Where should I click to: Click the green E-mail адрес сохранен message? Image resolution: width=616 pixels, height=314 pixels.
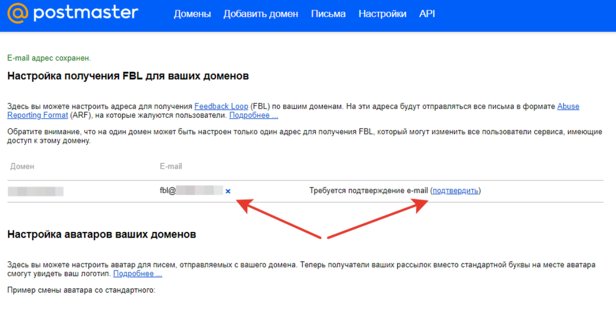[49, 58]
